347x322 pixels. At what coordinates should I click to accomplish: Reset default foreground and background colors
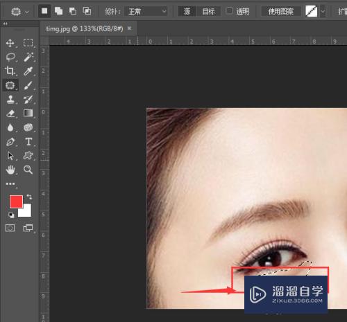11,215
